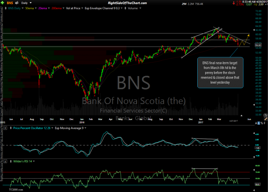Open the Price Percent Oscillator 12 26 dropdown
268x192 pixels.
click(52, 128)
